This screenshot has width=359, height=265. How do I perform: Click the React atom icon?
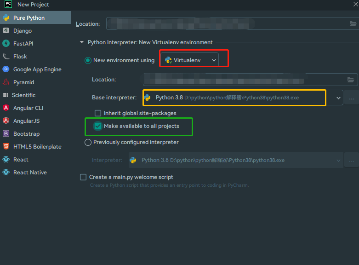(x=6, y=159)
